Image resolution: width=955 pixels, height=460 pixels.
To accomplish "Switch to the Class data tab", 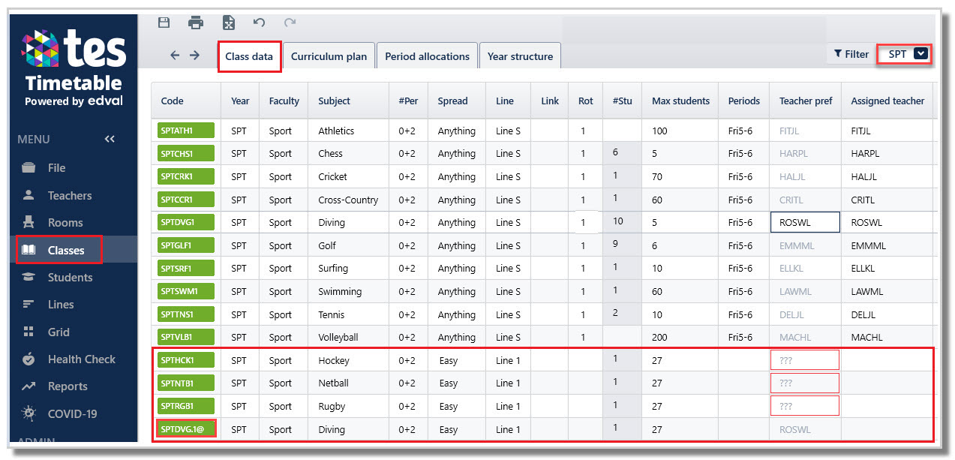I will tap(250, 56).
